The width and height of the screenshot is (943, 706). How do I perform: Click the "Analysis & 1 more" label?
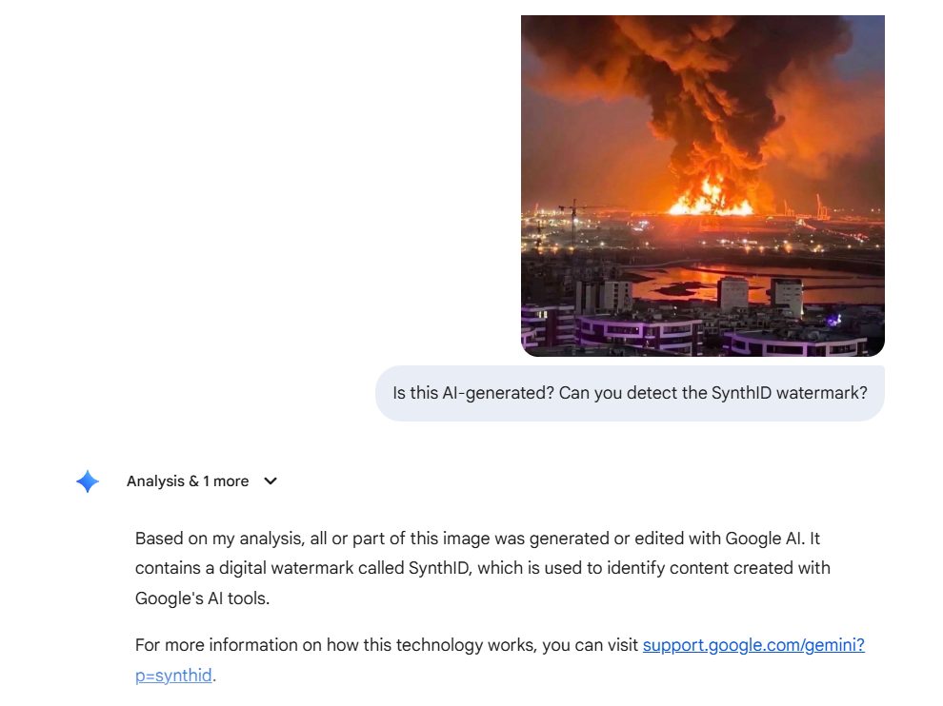point(188,481)
